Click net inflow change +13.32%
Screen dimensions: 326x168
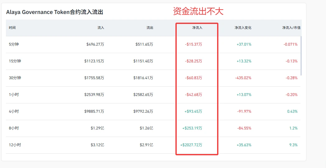point(244,61)
